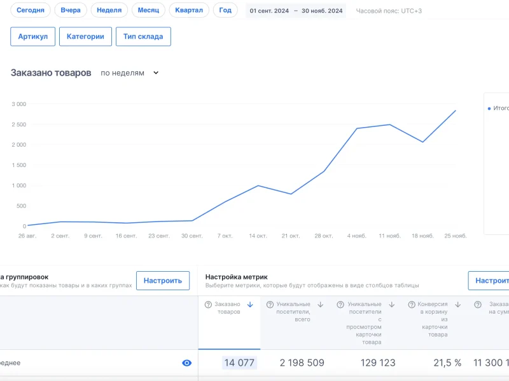Screen dimensions: 509x381
Task: Open the 'Тип склада' filter
Action: click(143, 37)
